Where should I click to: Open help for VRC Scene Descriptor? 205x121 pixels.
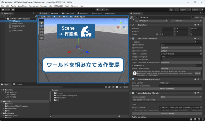tap(195, 39)
